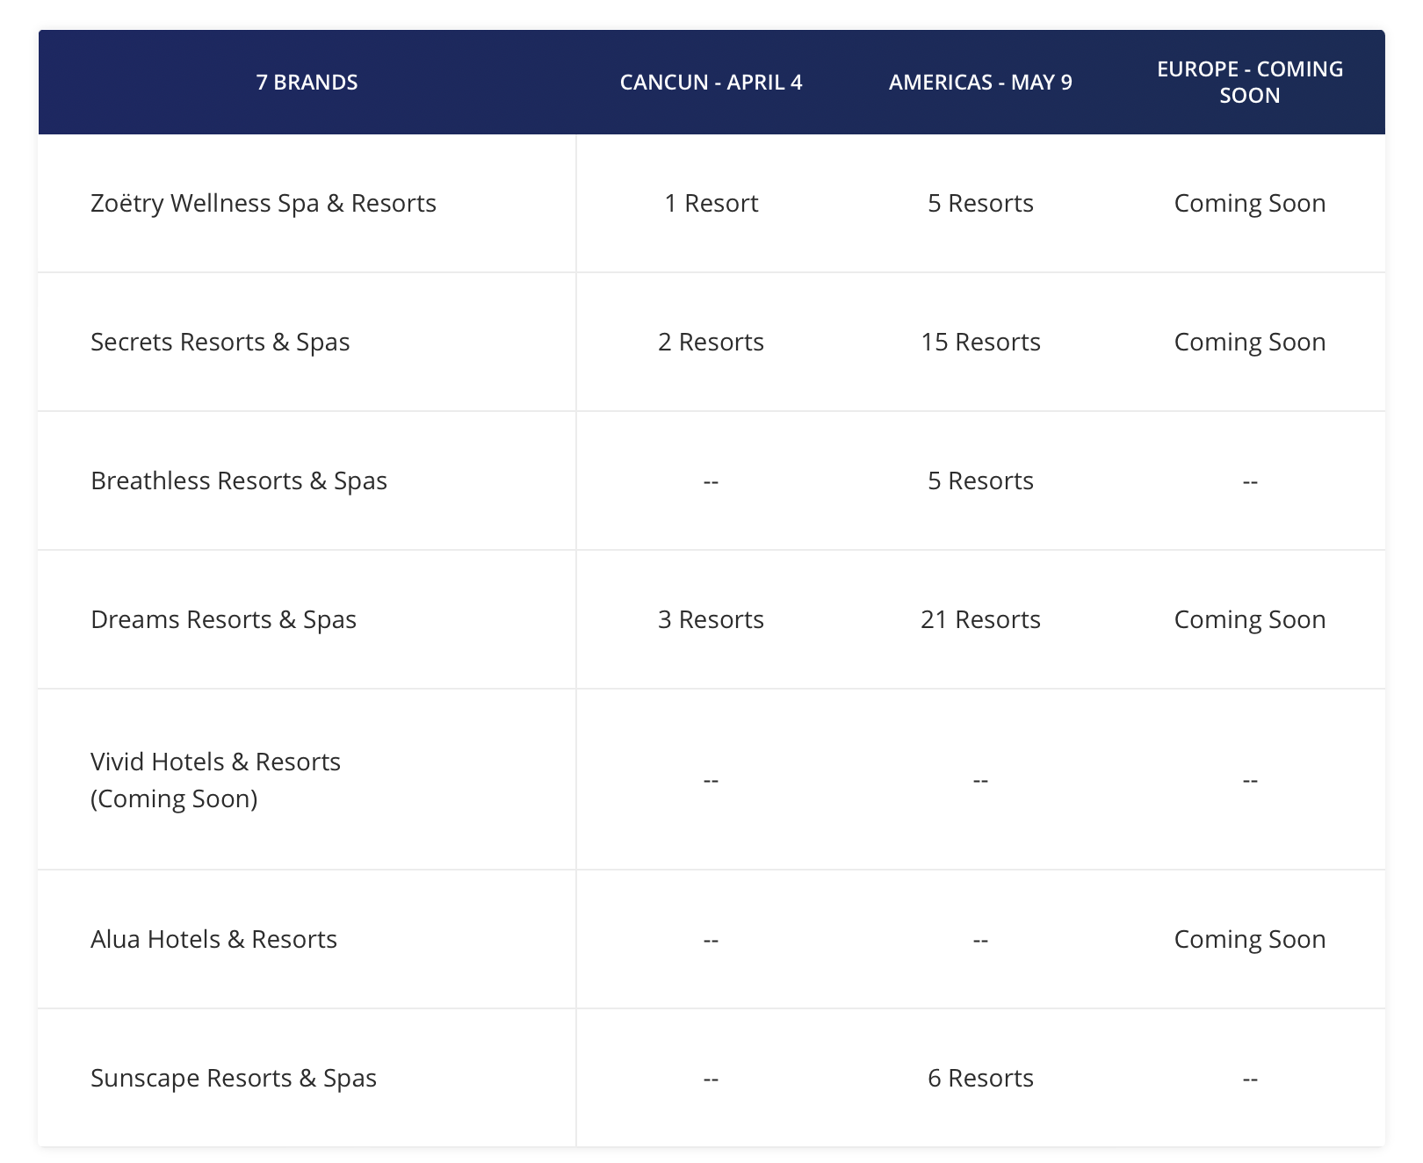
Task: Click 'Coming Soon' in the Alua row
Action: pos(1250,940)
